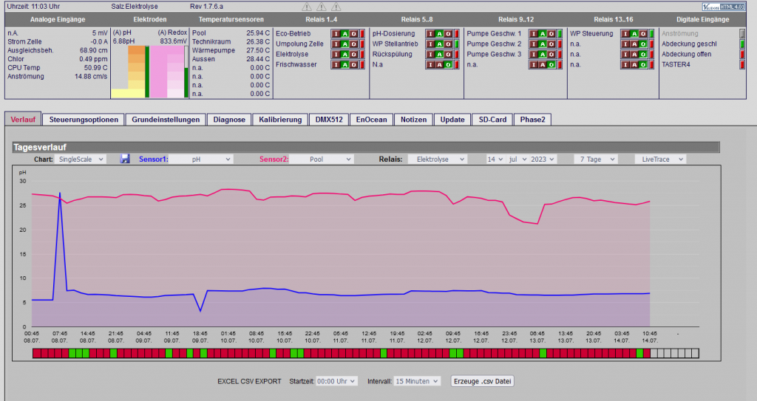The image size is (757, 401).
Task: Click the Abdeckung offen red status LED
Action: coord(742,55)
